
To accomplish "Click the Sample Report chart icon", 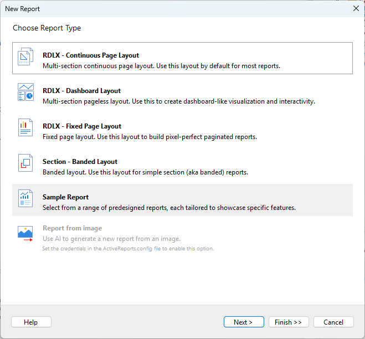I will (x=25, y=198).
